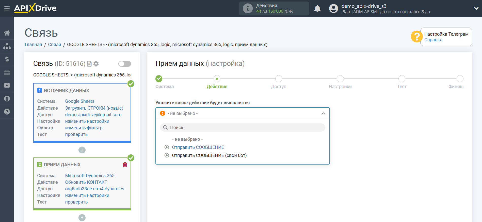Click receiver проверить test link
Image resolution: width=482 pixels, height=222 pixels.
pos(76,202)
